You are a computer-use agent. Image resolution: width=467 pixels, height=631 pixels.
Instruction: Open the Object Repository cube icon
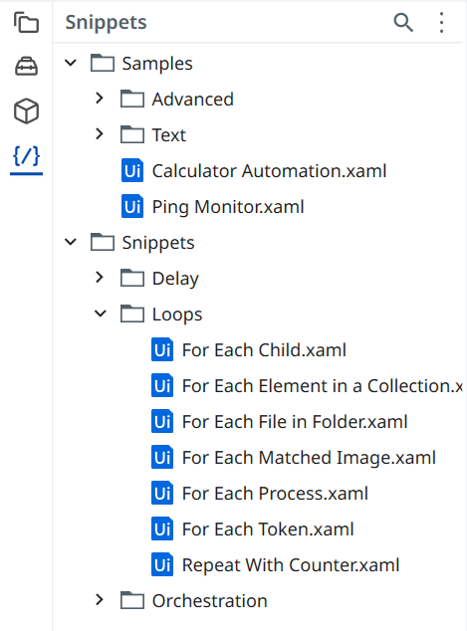(x=26, y=111)
